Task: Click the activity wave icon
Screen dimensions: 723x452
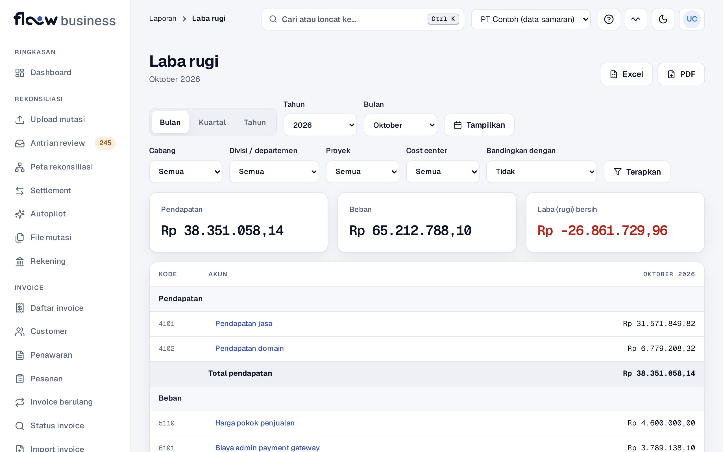Action: coord(636,19)
